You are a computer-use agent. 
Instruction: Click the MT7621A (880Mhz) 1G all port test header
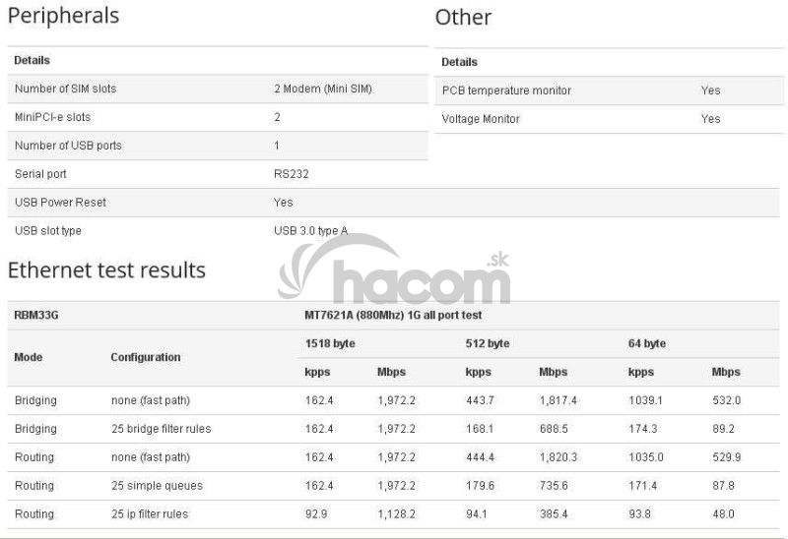393,316
